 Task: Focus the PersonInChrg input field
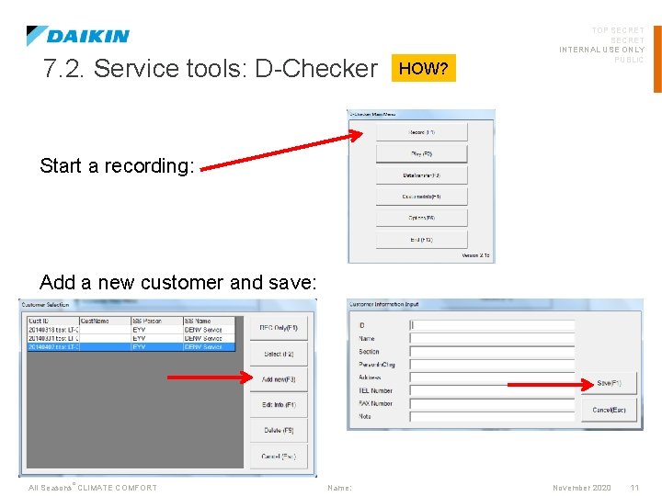492,365
